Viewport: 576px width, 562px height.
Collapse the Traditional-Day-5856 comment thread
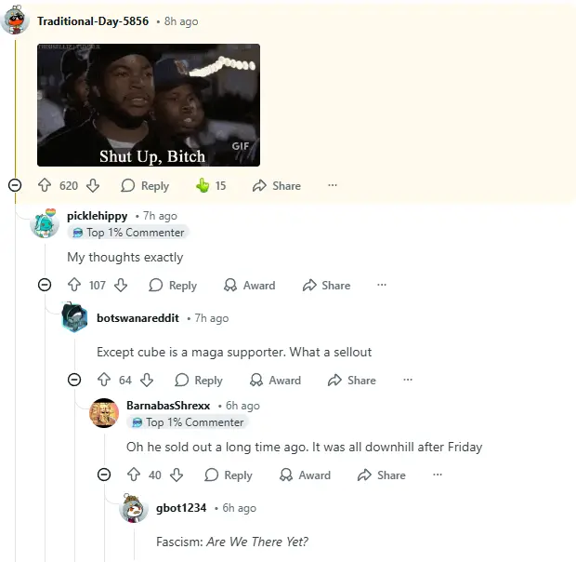click(x=15, y=185)
